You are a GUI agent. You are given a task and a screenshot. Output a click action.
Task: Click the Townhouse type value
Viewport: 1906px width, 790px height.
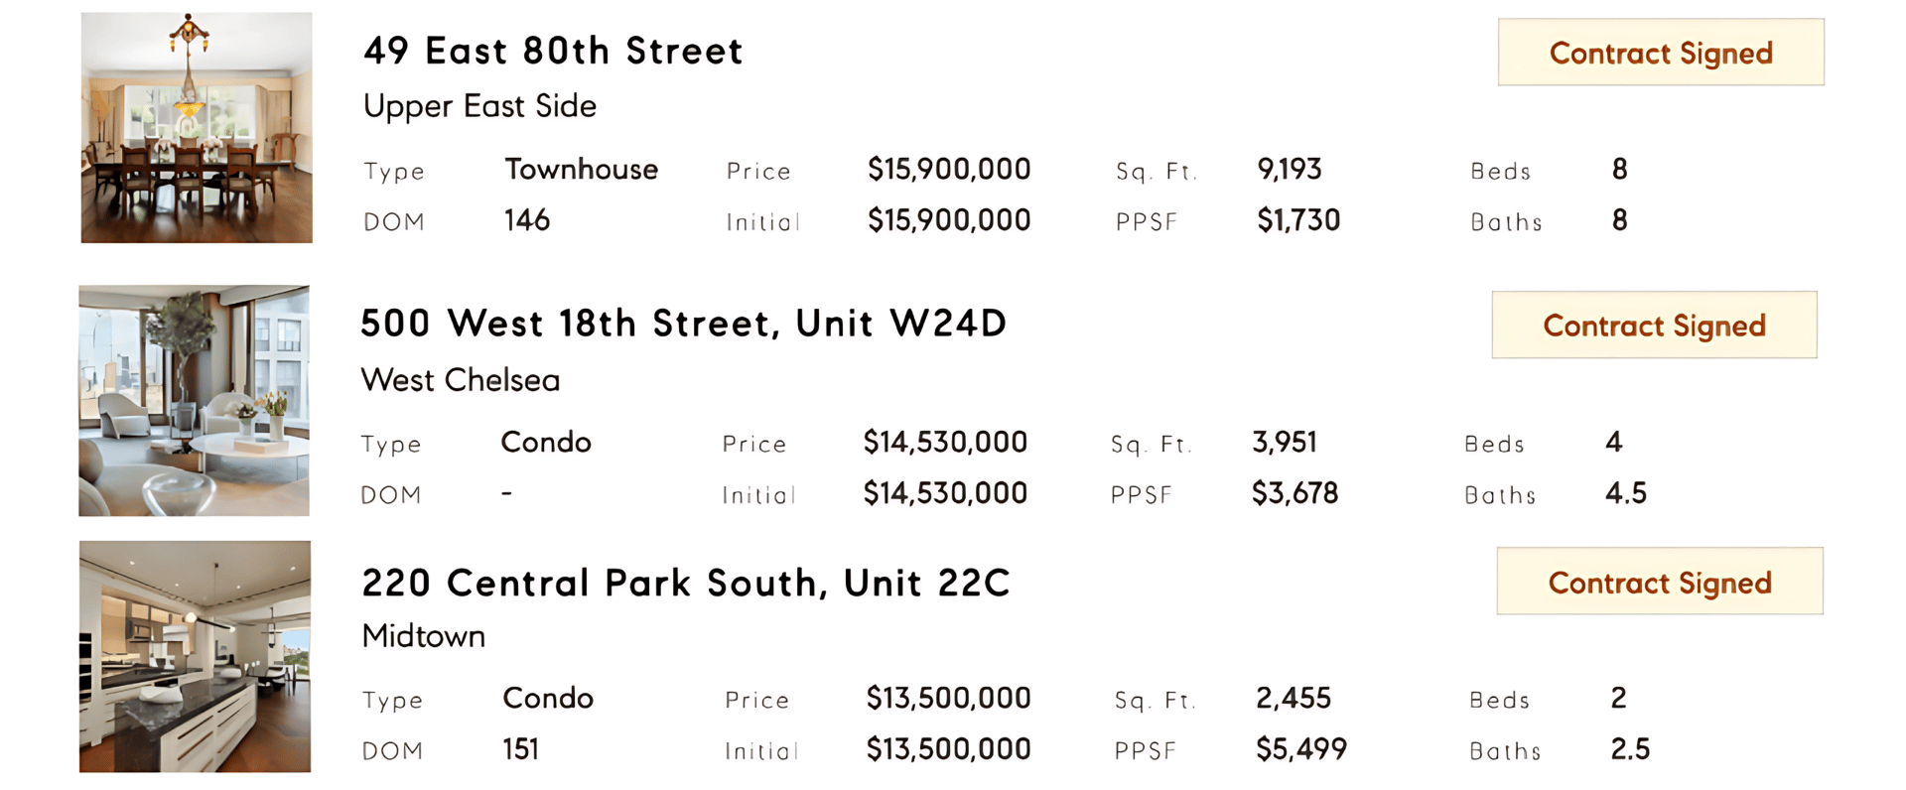pos(581,170)
